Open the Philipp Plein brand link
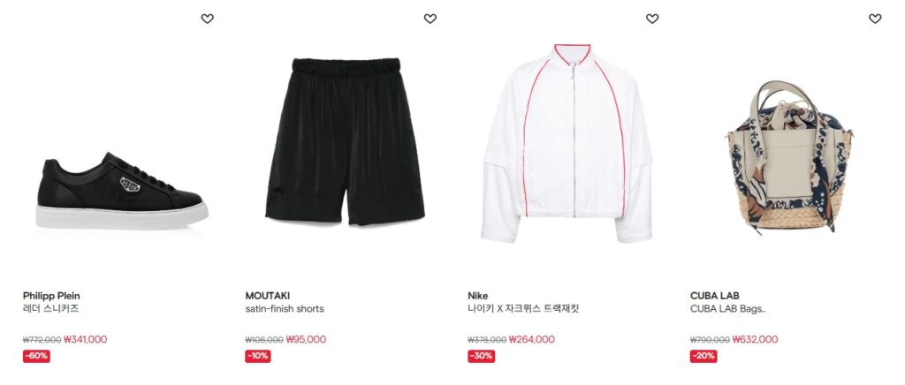This screenshot has height=385, width=905. click(51, 296)
